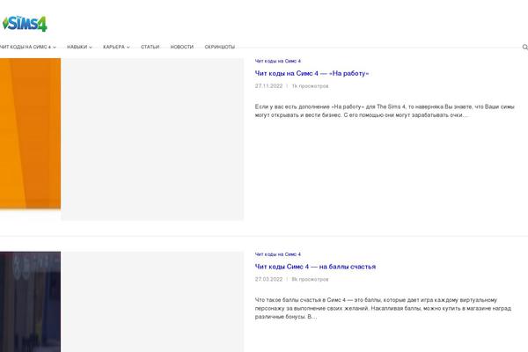Viewport: 528px width, 352px height.
Task: Expand the Навыки dropdown menu
Action: (79, 47)
